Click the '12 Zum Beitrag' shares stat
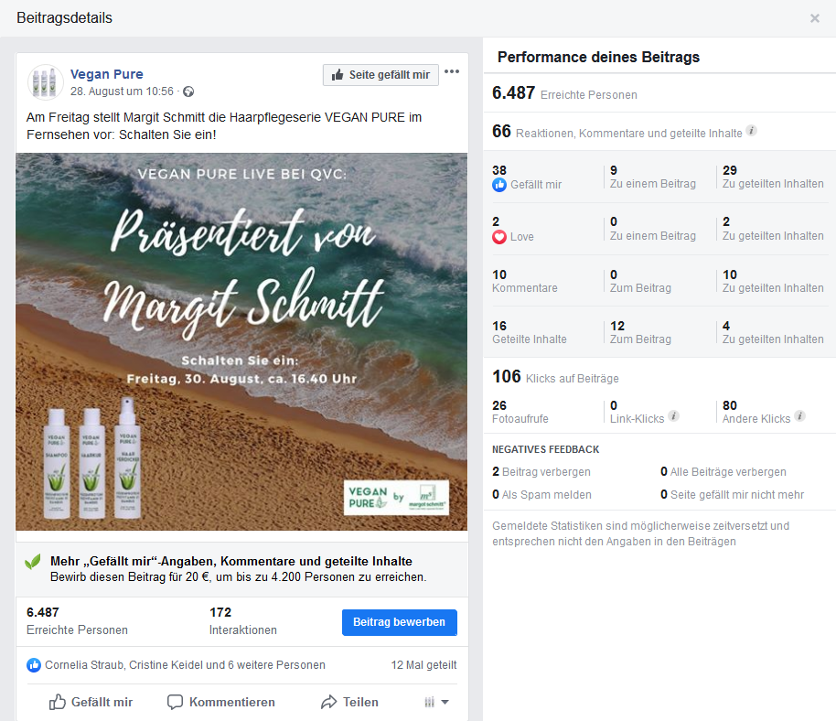The width and height of the screenshot is (836, 721). click(640, 332)
